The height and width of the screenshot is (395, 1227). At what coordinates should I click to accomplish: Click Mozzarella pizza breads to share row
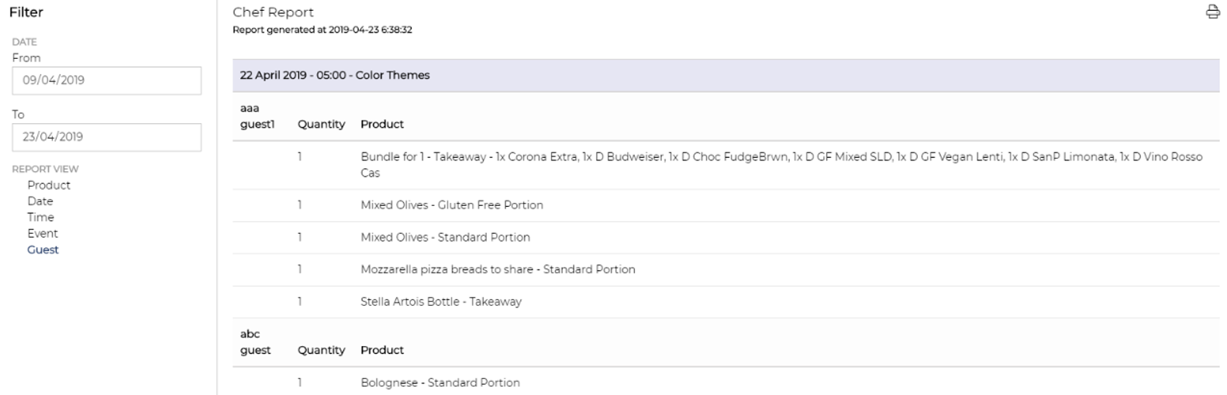point(726,270)
